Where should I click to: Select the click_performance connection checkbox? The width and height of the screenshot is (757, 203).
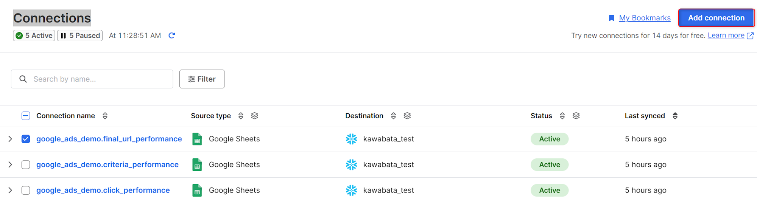tap(26, 191)
